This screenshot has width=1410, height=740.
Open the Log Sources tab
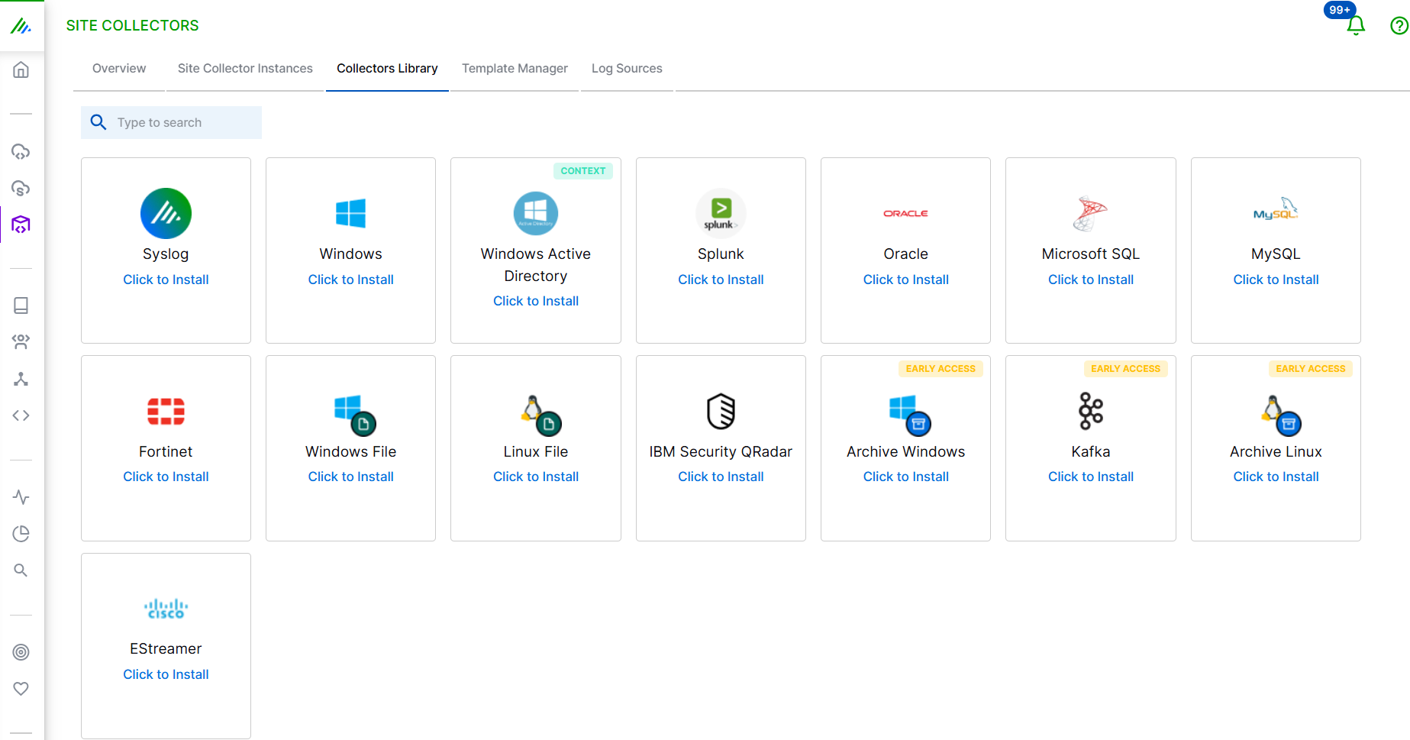[x=627, y=68]
